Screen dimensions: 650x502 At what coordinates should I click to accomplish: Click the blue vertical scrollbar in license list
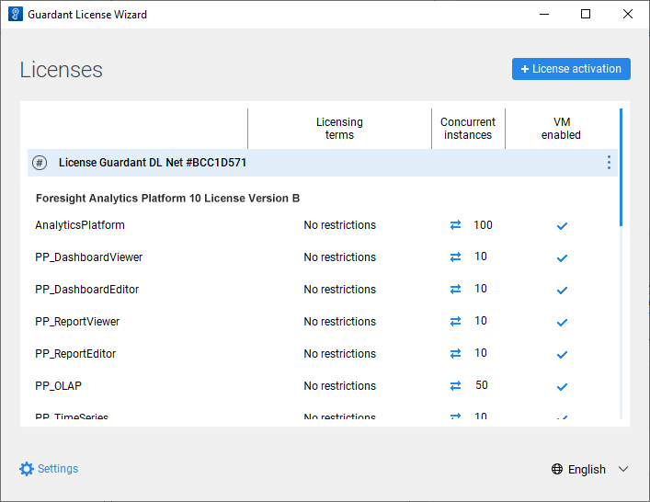coord(621,167)
